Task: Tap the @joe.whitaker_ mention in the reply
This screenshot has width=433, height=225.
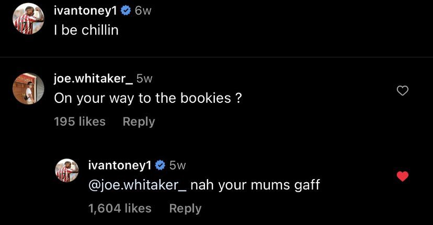Action: click(x=137, y=185)
